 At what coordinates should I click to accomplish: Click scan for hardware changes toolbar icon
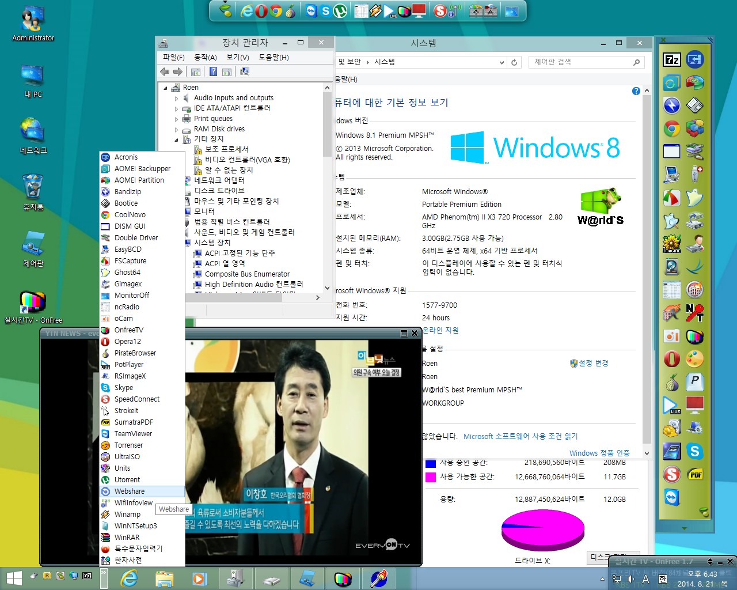245,71
